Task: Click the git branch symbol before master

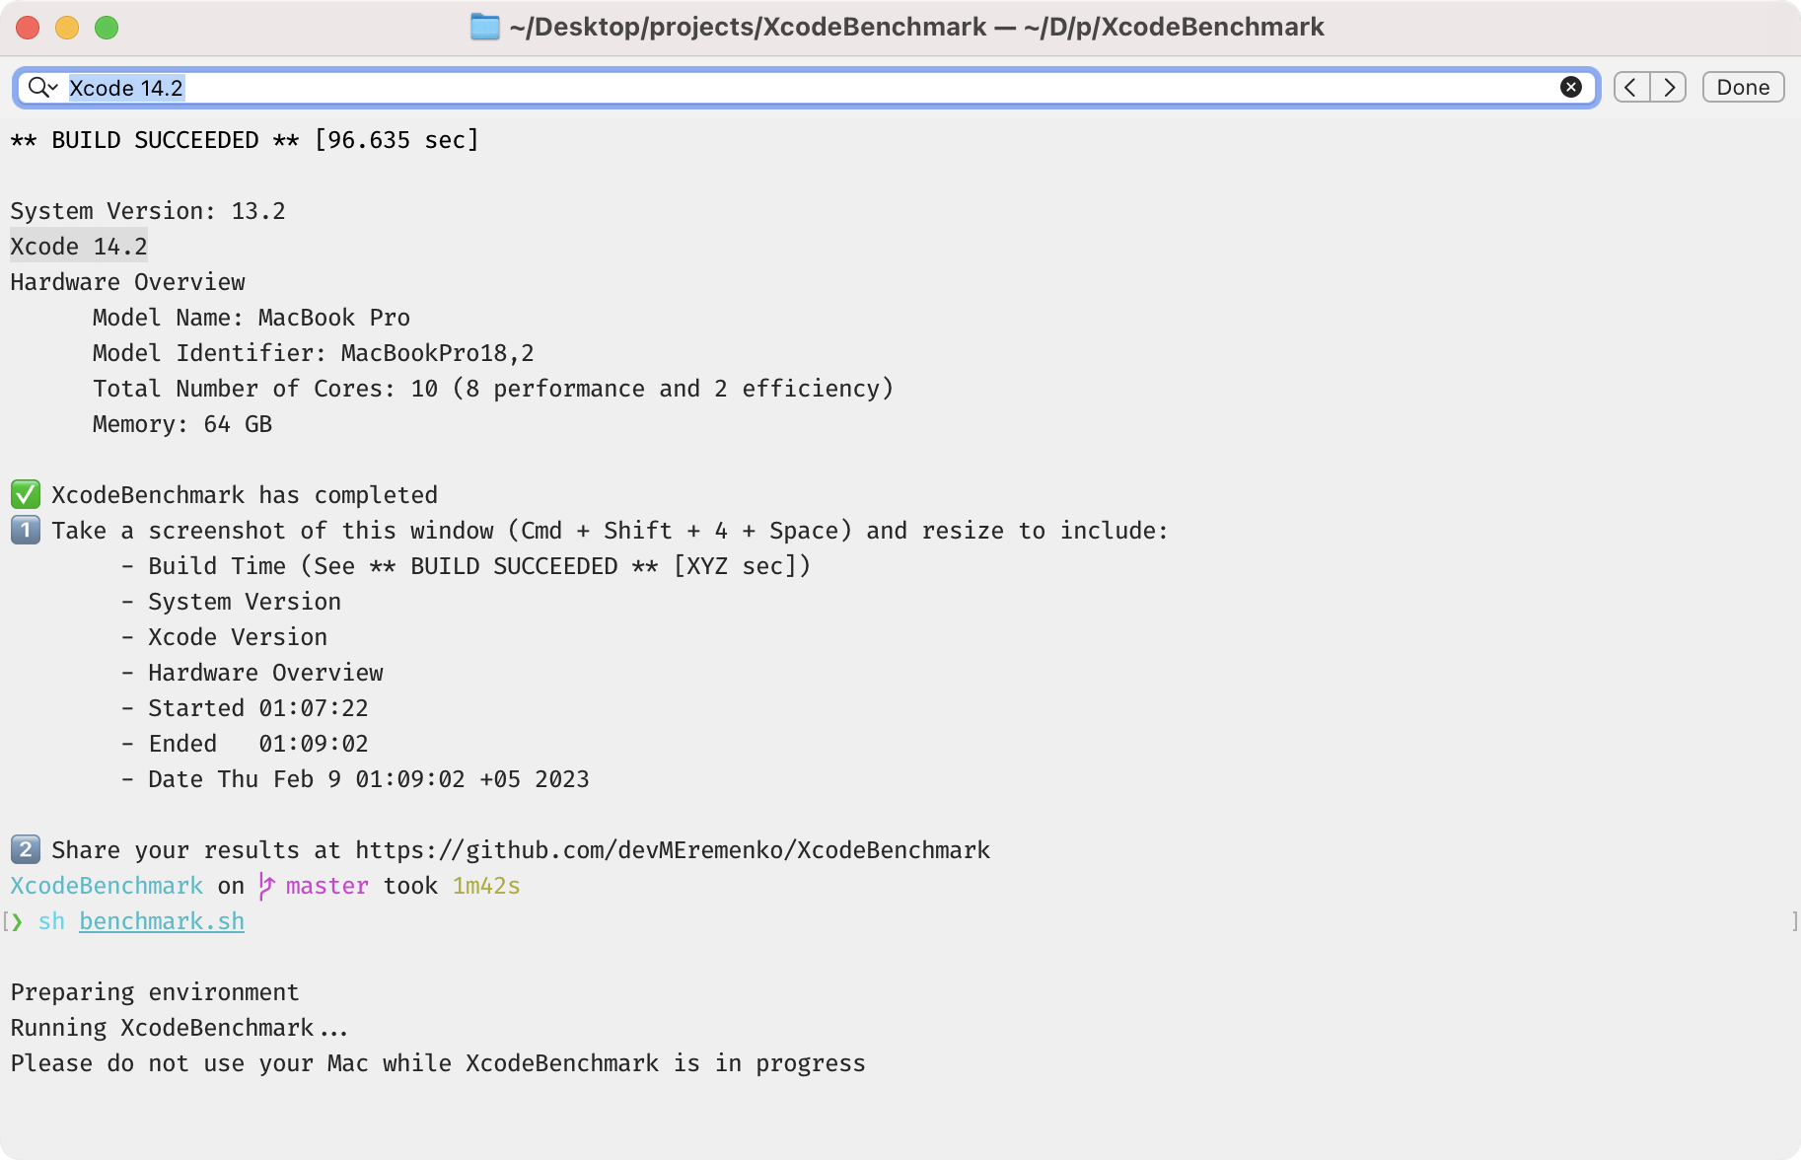Action: pyautogui.click(x=266, y=886)
